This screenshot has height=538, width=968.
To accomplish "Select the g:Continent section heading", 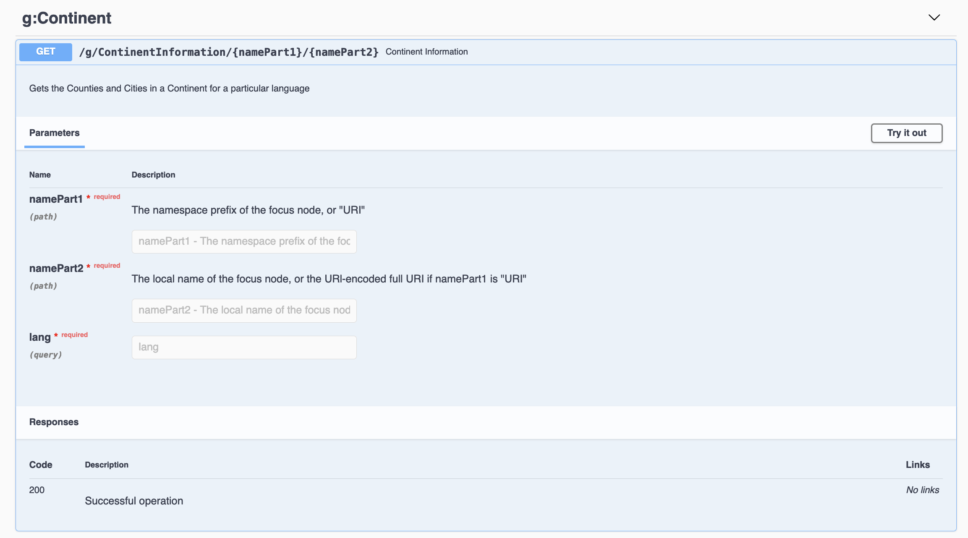I will pyautogui.click(x=66, y=18).
